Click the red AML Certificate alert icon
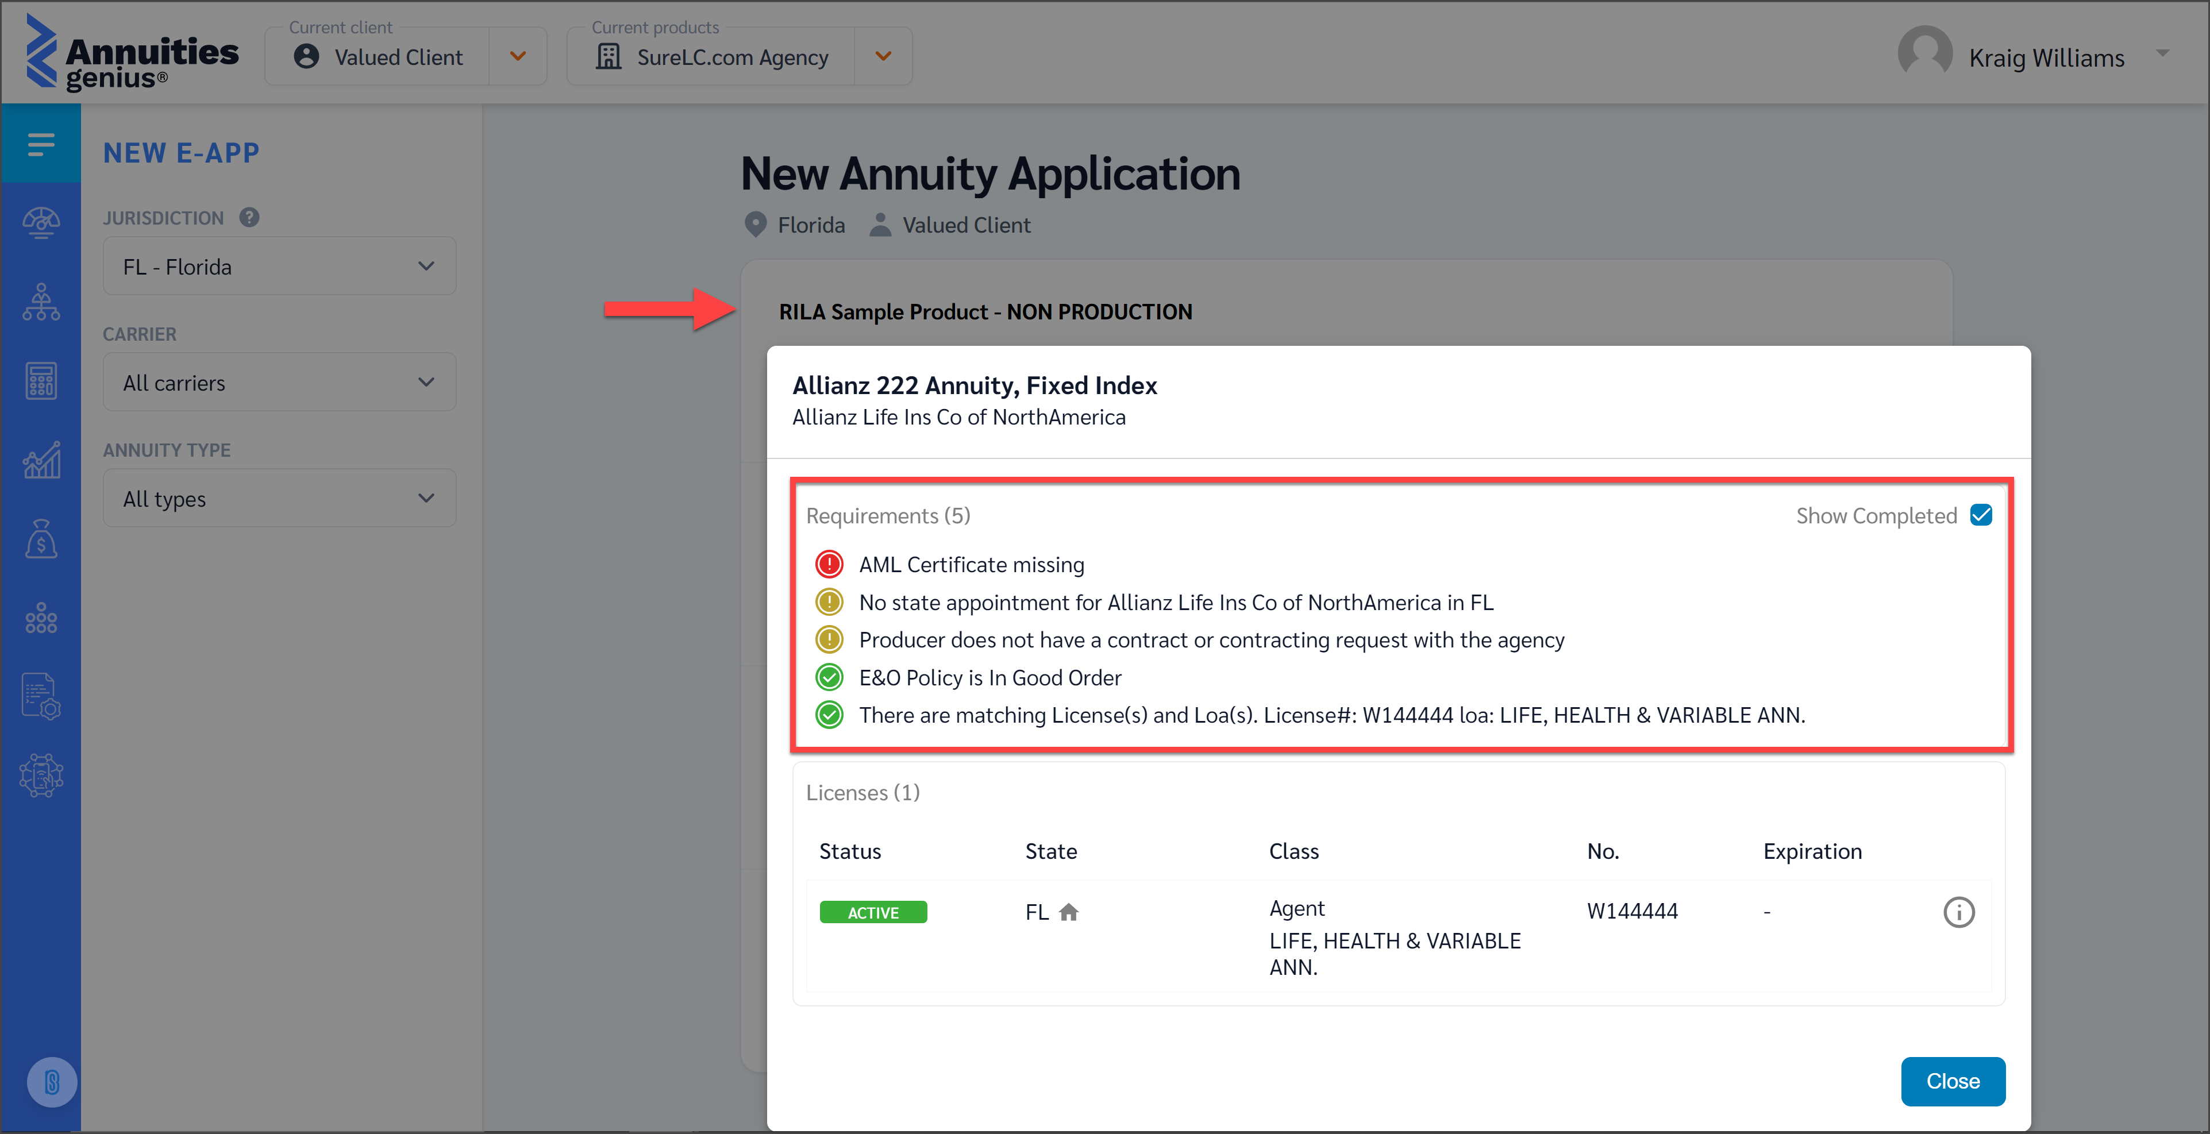The image size is (2210, 1134). click(x=830, y=565)
